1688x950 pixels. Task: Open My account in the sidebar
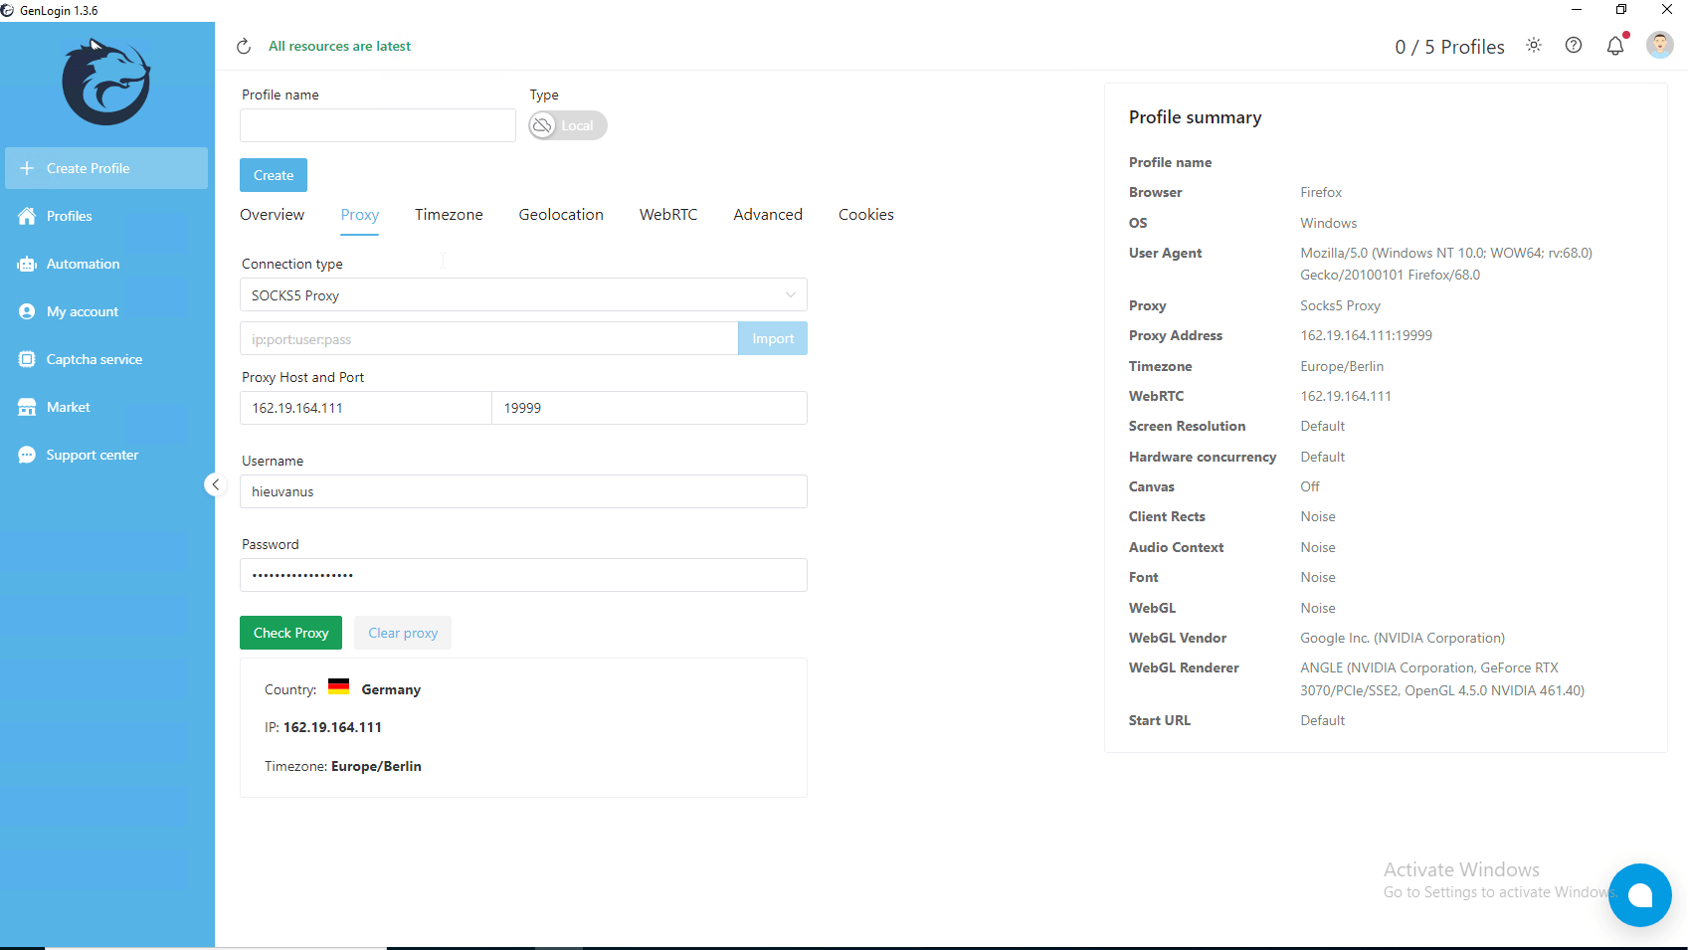click(x=106, y=311)
